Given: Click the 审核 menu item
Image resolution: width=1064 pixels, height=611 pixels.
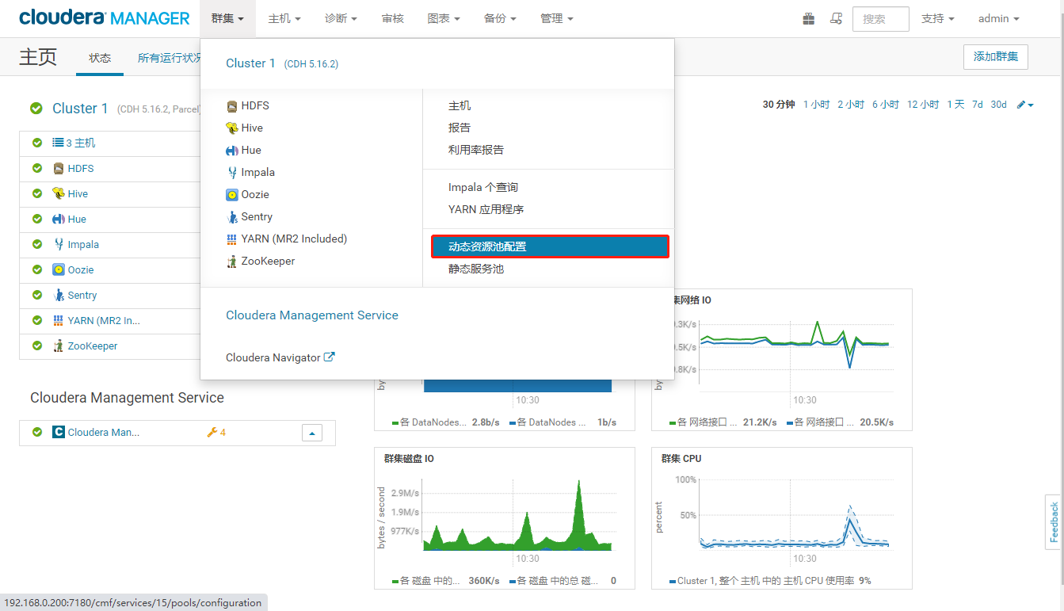Looking at the screenshot, I should coord(392,18).
